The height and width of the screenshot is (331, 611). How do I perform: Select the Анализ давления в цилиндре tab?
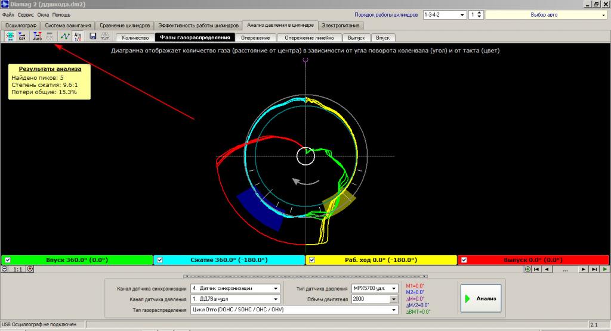pyautogui.click(x=280, y=25)
